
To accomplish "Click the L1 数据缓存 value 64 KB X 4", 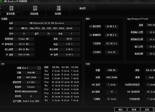I will [x=112, y=35].
